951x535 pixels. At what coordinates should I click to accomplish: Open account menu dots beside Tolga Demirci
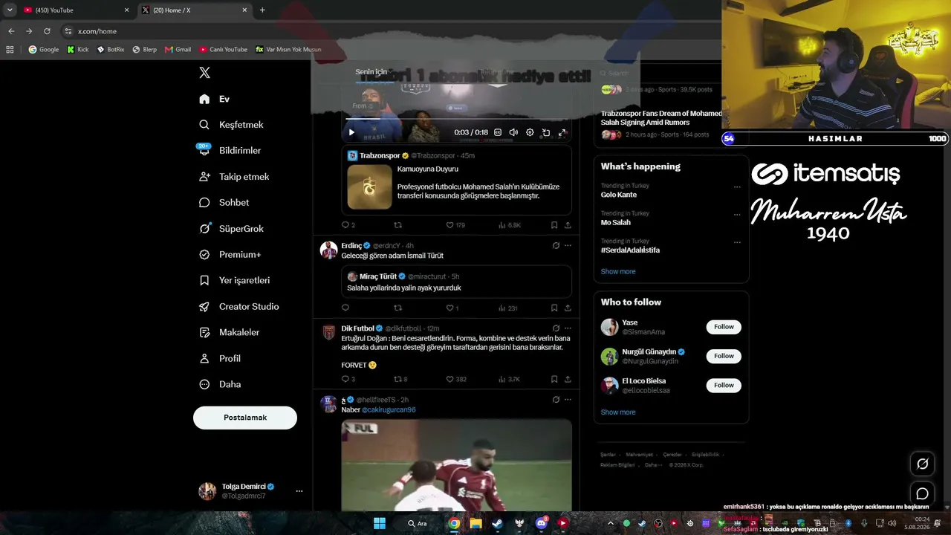[299, 491]
